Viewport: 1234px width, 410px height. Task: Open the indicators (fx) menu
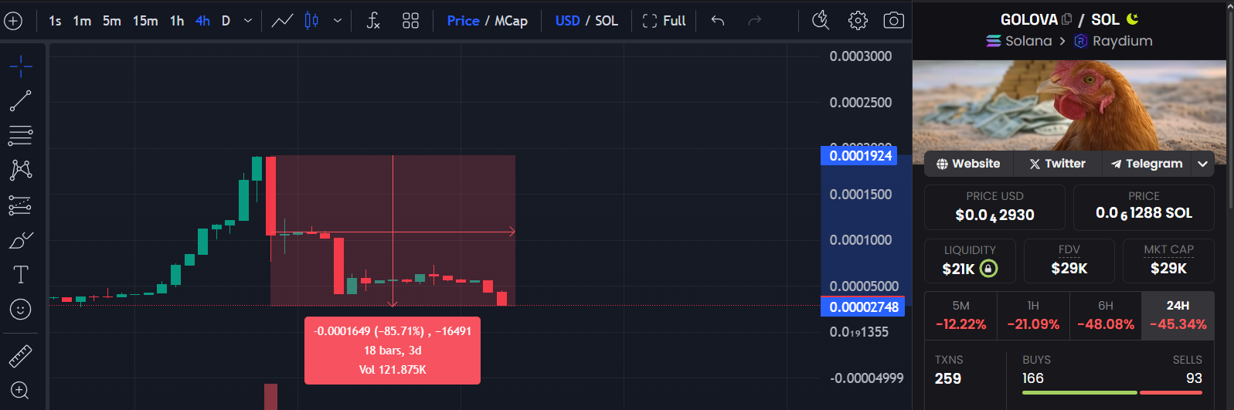click(x=373, y=21)
